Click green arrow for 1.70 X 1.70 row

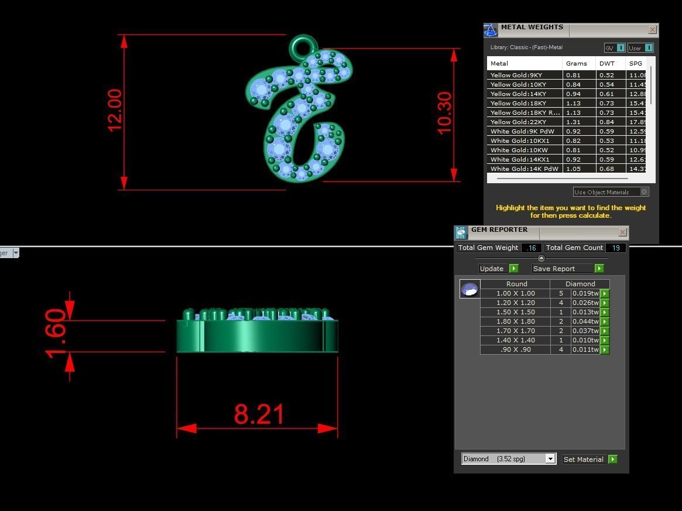coord(605,331)
